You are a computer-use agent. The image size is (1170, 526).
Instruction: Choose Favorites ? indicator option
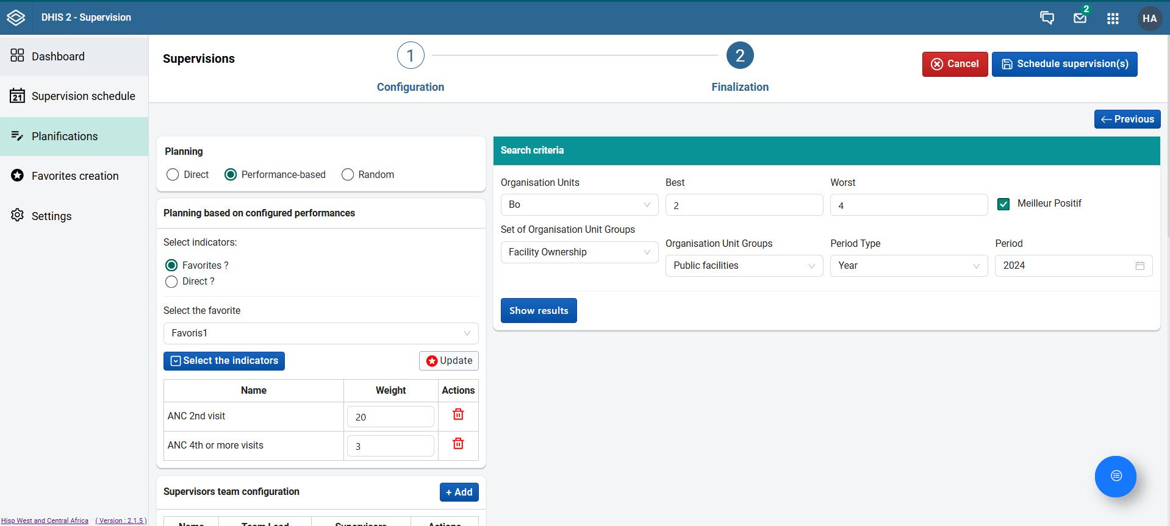[171, 265]
